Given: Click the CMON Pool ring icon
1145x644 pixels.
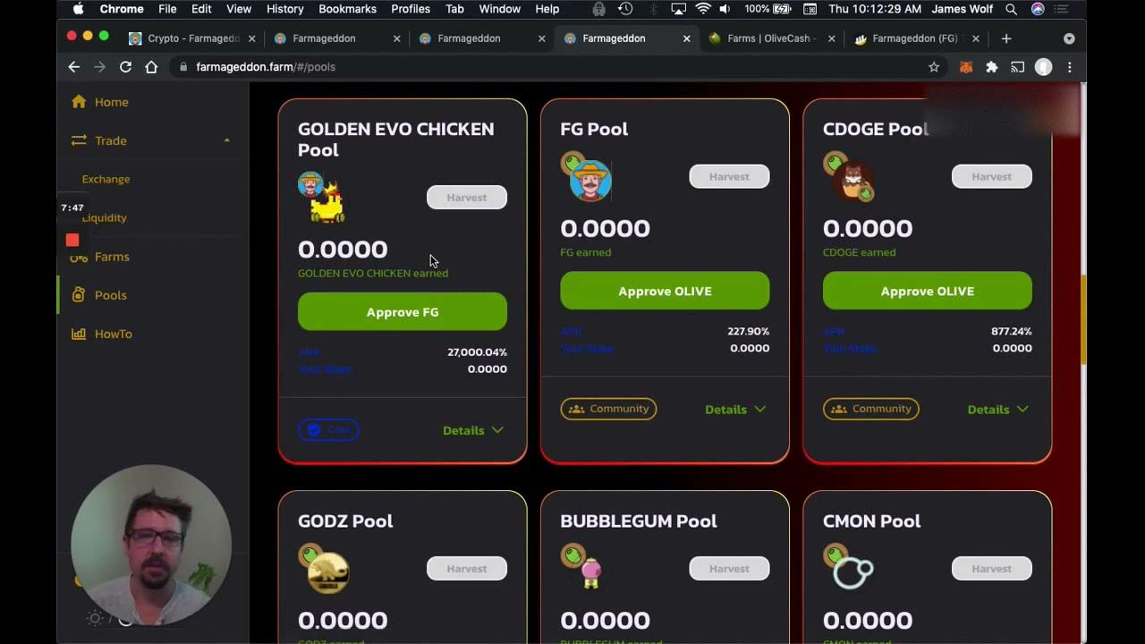Looking at the screenshot, I should (848, 567).
